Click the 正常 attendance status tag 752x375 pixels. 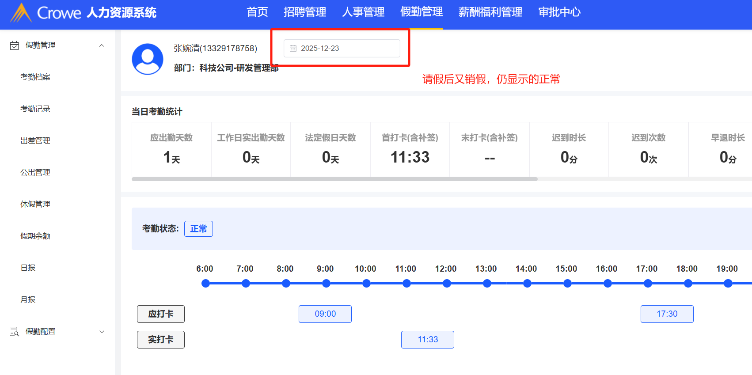[x=198, y=229]
